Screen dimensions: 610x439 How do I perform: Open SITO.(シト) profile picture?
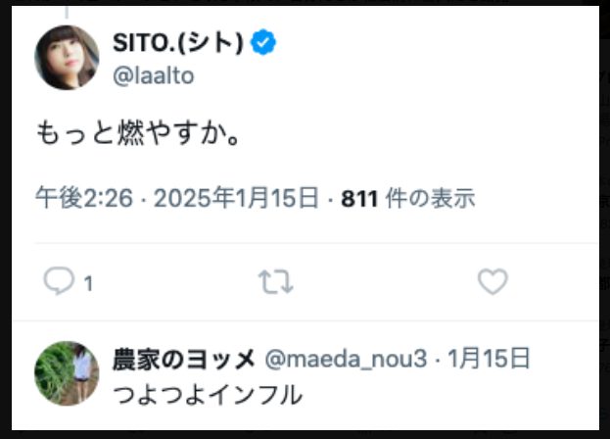point(67,58)
